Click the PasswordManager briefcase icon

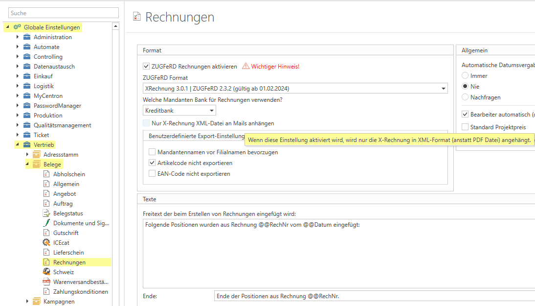pyautogui.click(x=27, y=106)
